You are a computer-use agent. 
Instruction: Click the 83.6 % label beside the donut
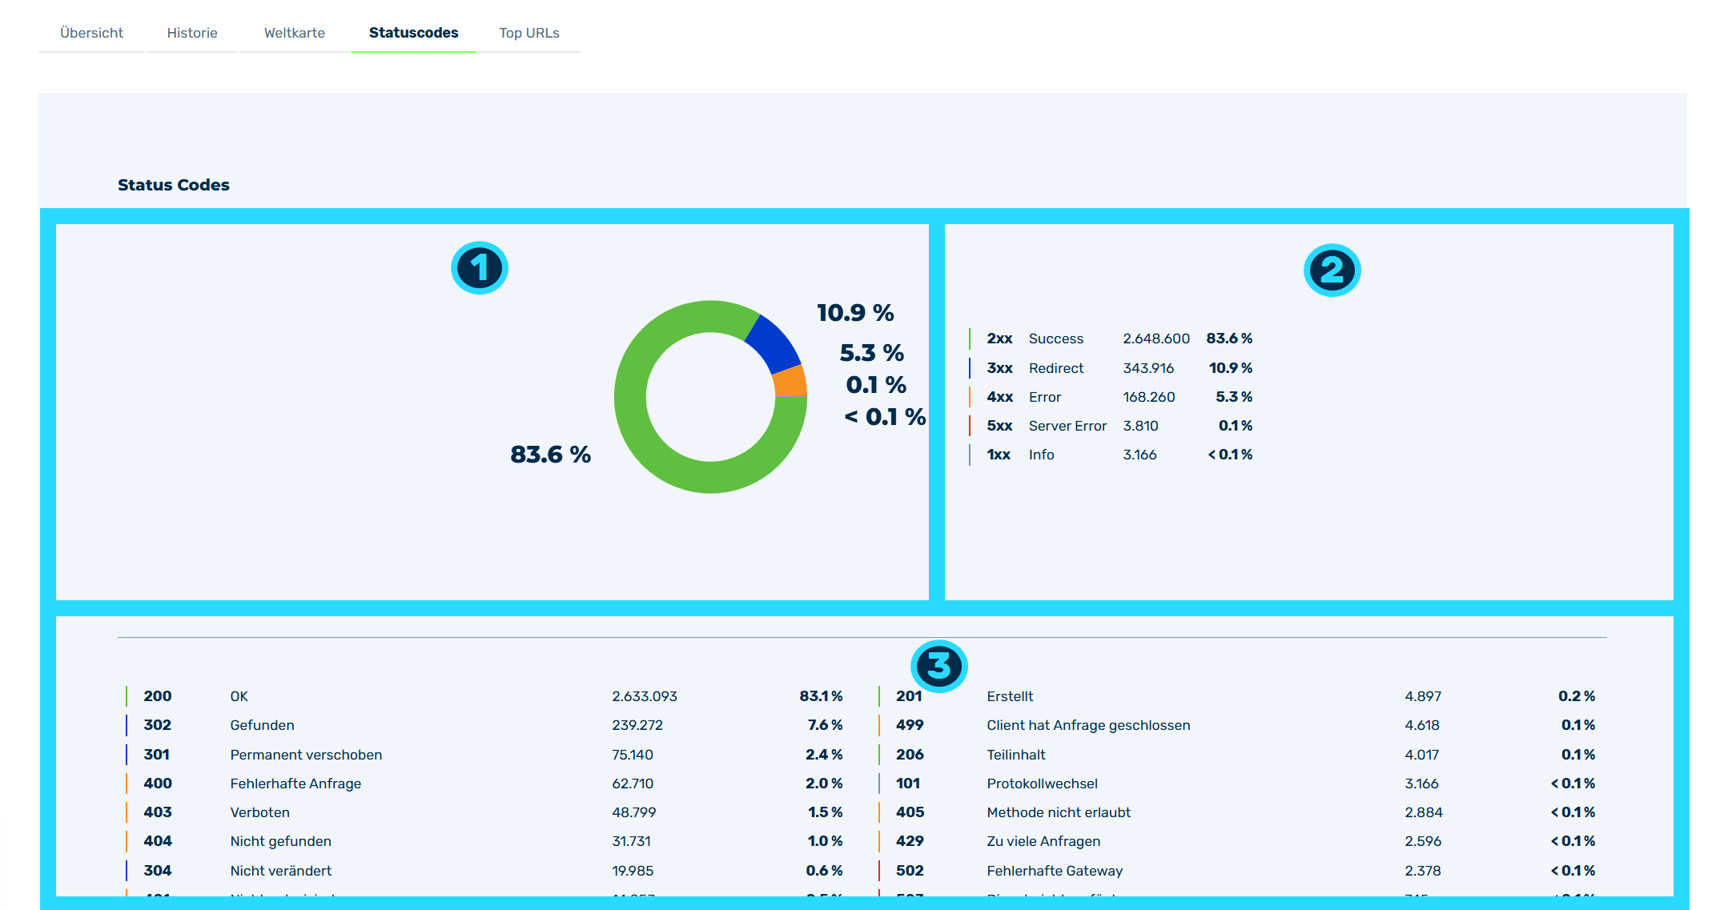coord(551,455)
